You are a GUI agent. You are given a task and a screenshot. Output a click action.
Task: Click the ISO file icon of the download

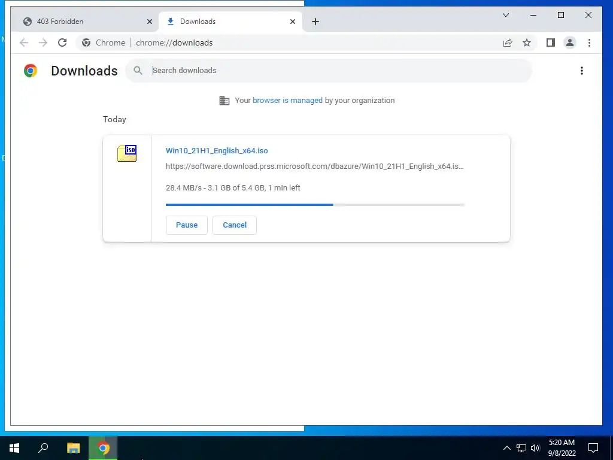coord(127,153)
